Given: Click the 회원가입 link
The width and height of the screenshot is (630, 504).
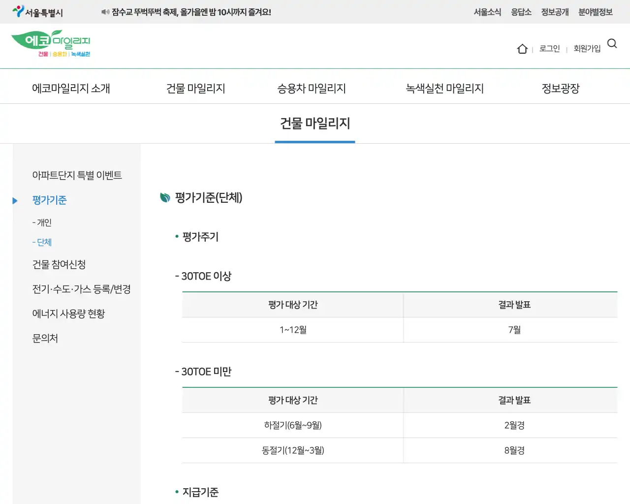Looking at the screenshot, I should [587, 48].
